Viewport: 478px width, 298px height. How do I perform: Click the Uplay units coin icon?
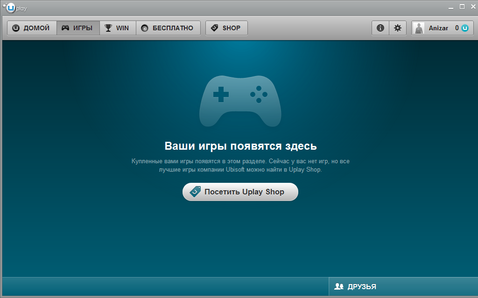(x=465, y=28)
